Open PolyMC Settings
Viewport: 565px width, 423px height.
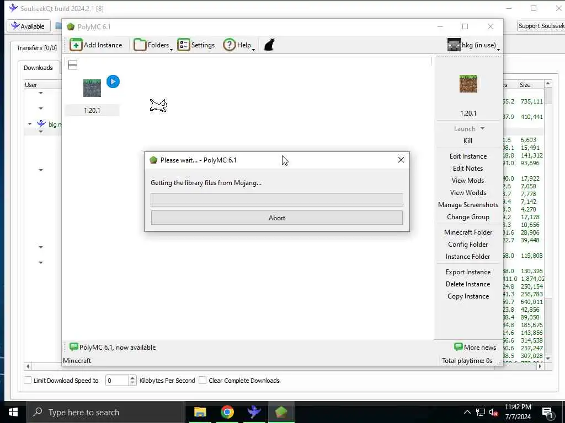tap(196, 45)
